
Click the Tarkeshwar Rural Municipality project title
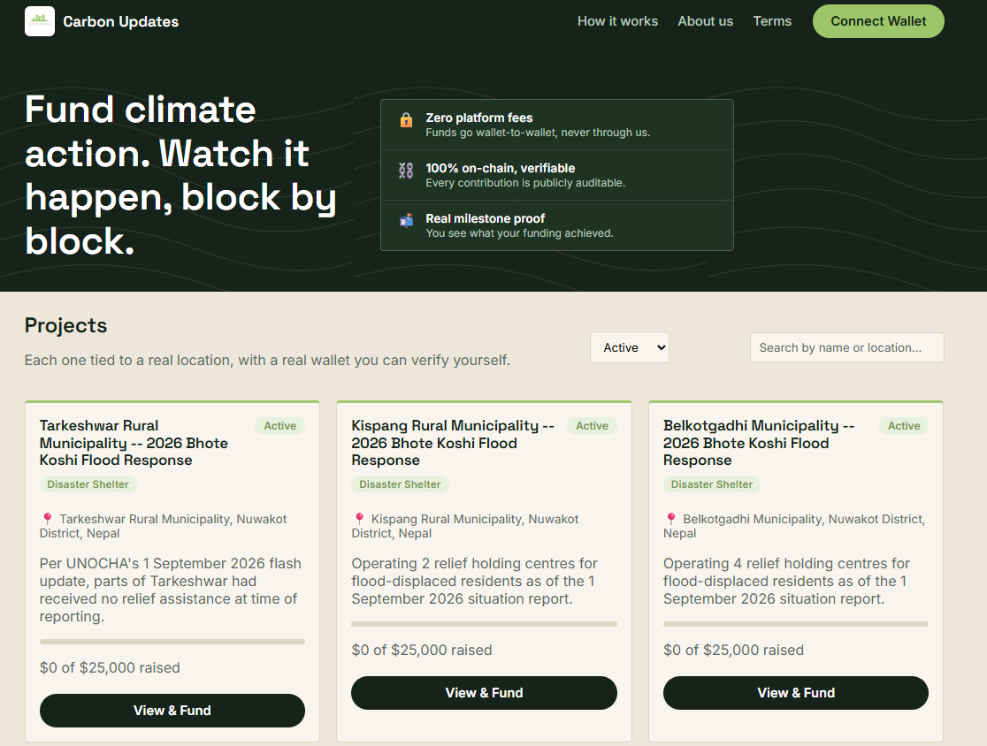point(134,443)
